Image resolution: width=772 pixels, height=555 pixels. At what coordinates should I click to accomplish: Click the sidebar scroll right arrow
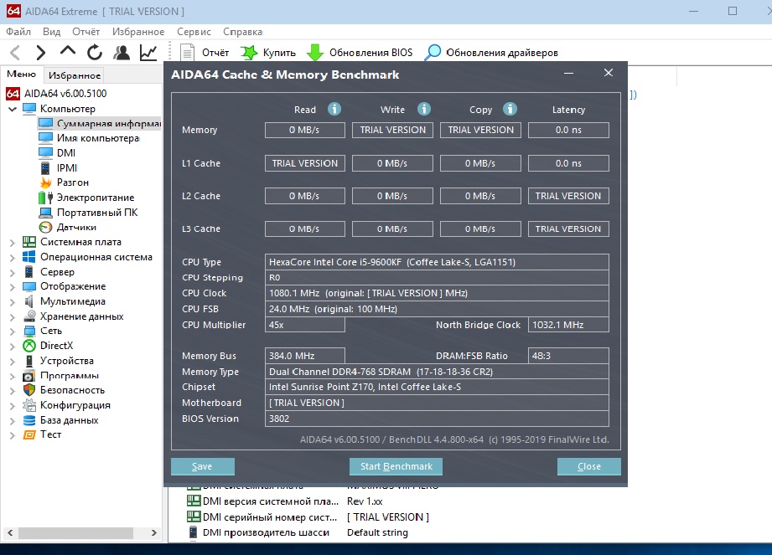click(x=153, y=533)
